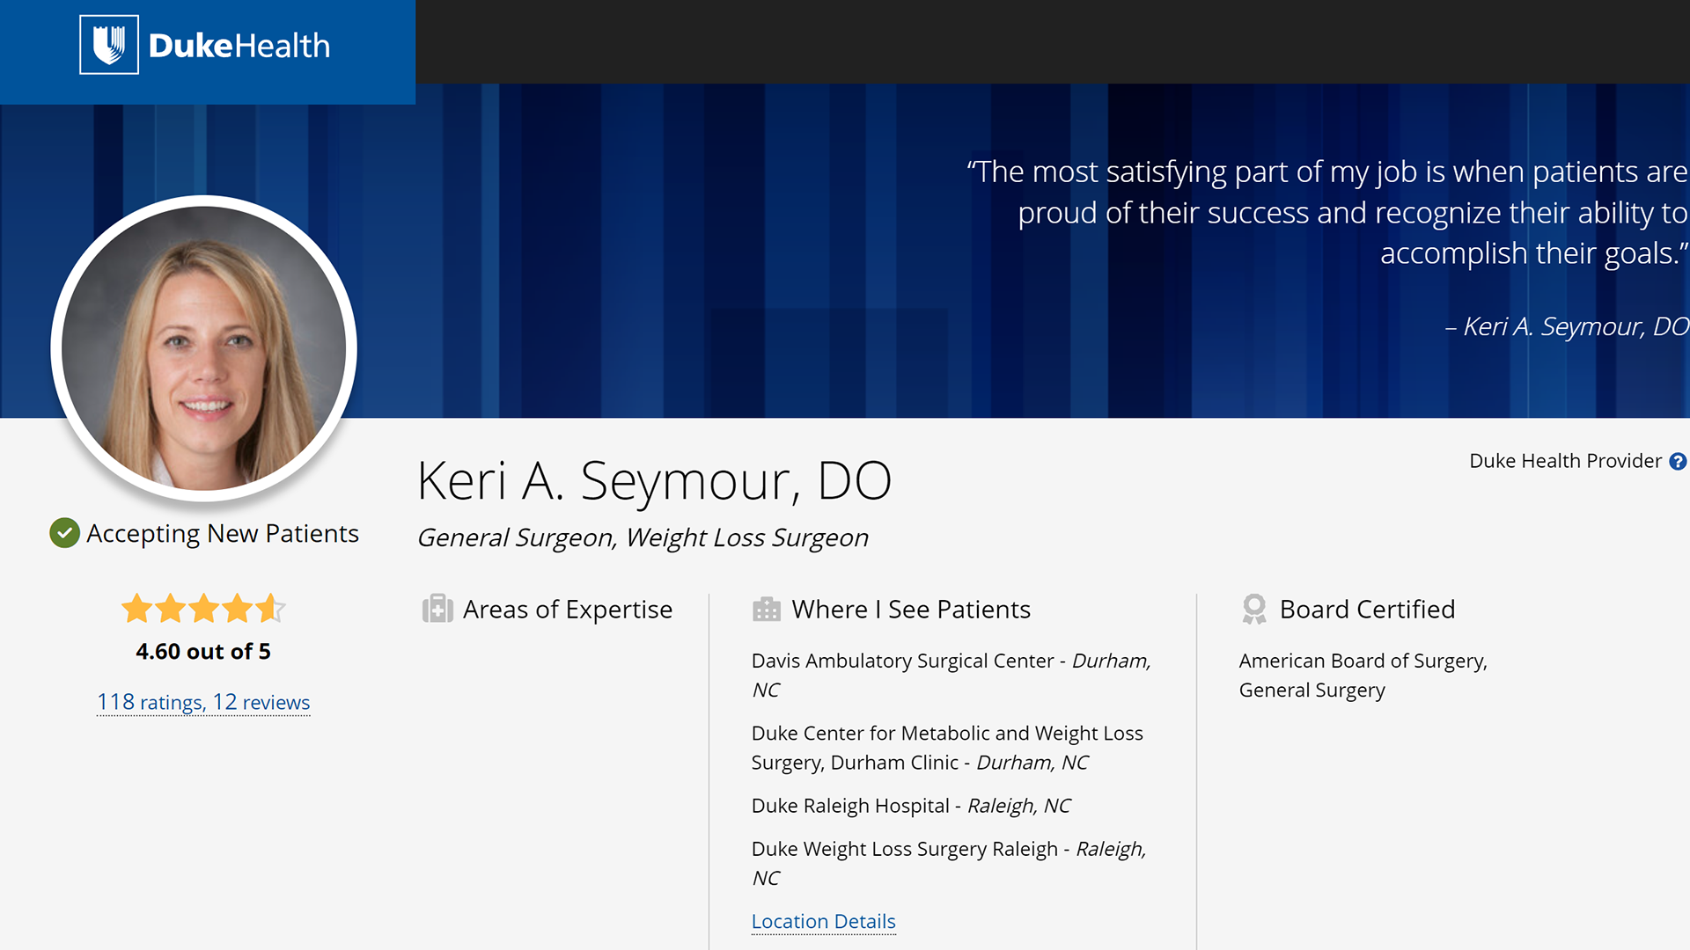1690x950 pixels.
Task: Click the DukeHealth wordmark text
Action: [x=239, y=46]
